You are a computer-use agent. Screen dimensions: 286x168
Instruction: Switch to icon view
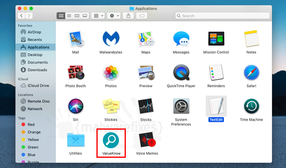61,16
